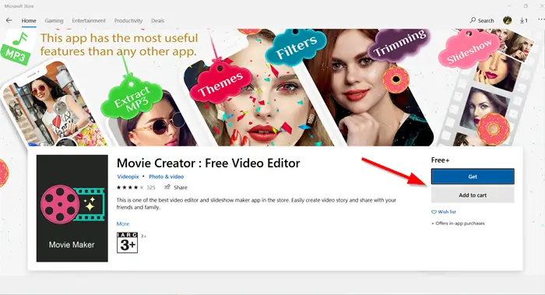Screen dimensions: 545x295
Task: Click the IARC 3+ rating badge
Action: 127,243
